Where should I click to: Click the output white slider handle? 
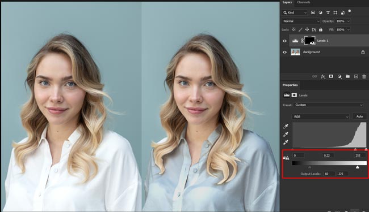click(358, 167)
